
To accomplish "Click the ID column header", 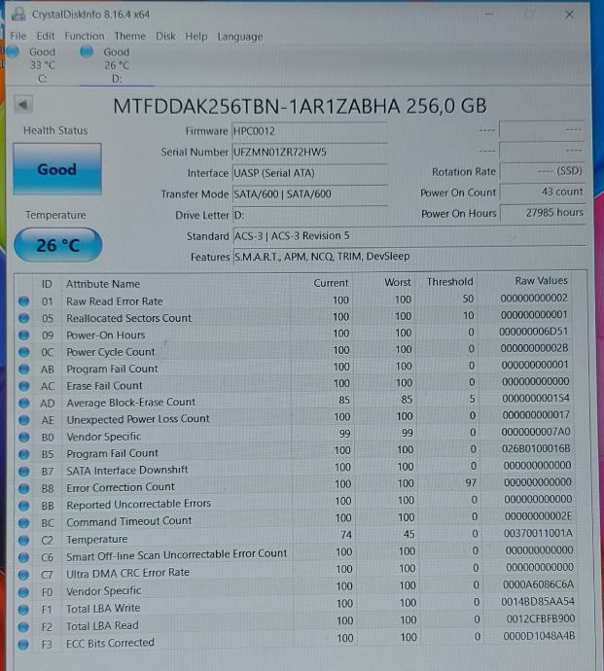I will point(47,284).
